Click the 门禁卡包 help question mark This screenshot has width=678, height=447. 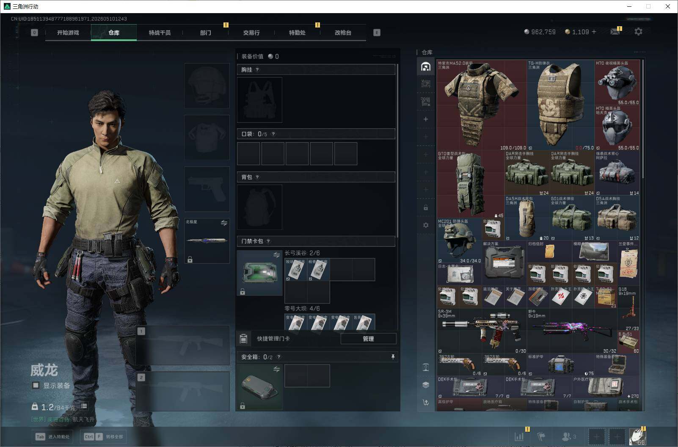(268, 241)
